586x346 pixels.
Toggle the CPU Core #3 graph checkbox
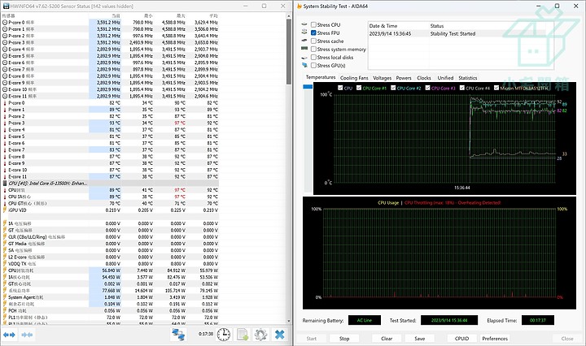click(427, 88)
